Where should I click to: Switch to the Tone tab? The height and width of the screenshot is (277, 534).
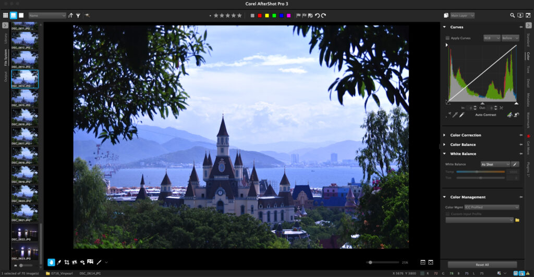coord(528,69)
